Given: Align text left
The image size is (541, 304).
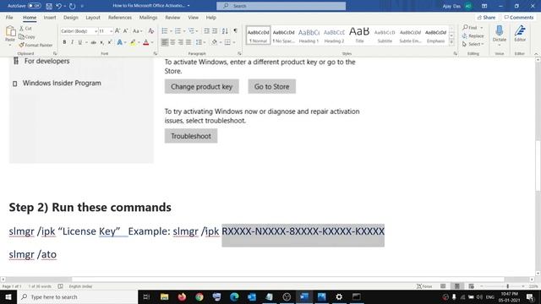Looking at the screenshot, I should click(x=165, y=42).
